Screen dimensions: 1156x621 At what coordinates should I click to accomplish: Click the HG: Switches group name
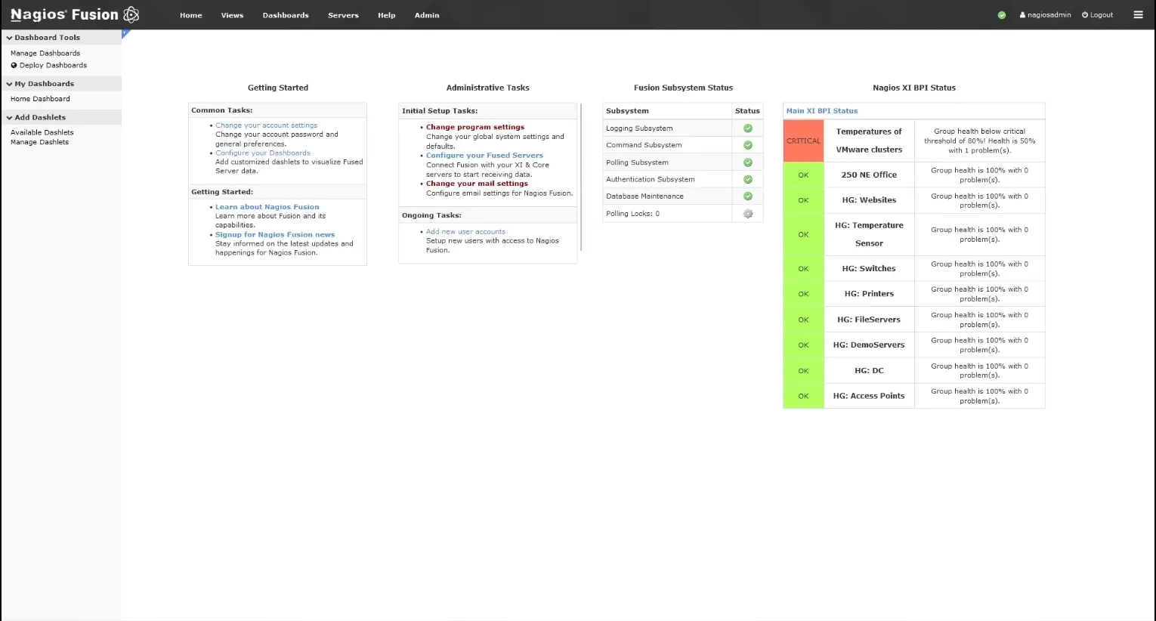point(869,269)
